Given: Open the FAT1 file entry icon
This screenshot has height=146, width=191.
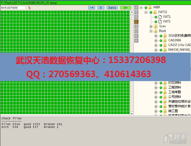Looking at the screenshot, I should click(x=160, y=17).
